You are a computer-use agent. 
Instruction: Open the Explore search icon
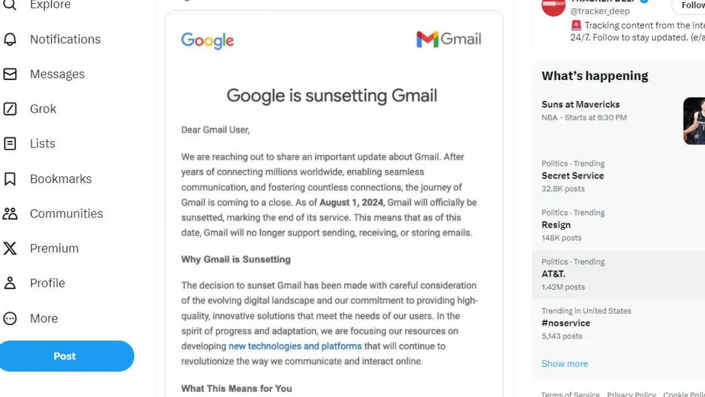coord(10,5)
